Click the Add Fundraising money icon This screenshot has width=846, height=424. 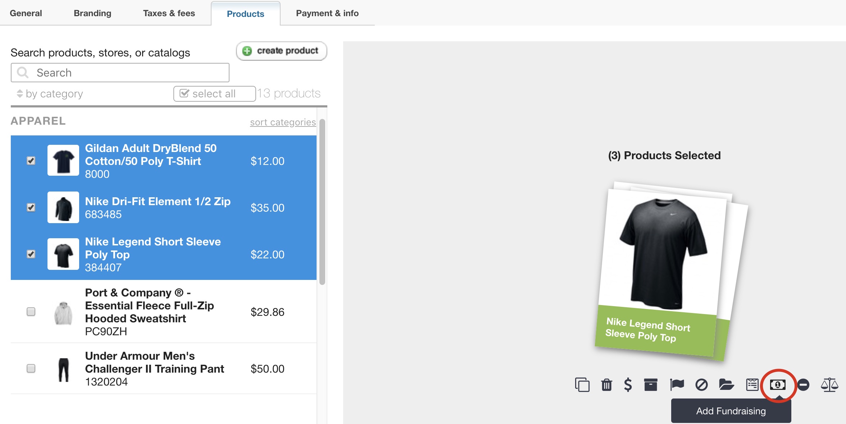pos(778,385)
